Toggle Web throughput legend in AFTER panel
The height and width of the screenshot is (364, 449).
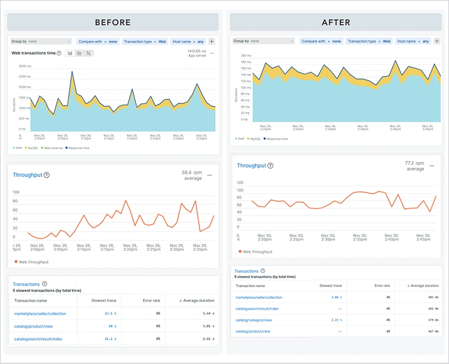tap(255, 252)
